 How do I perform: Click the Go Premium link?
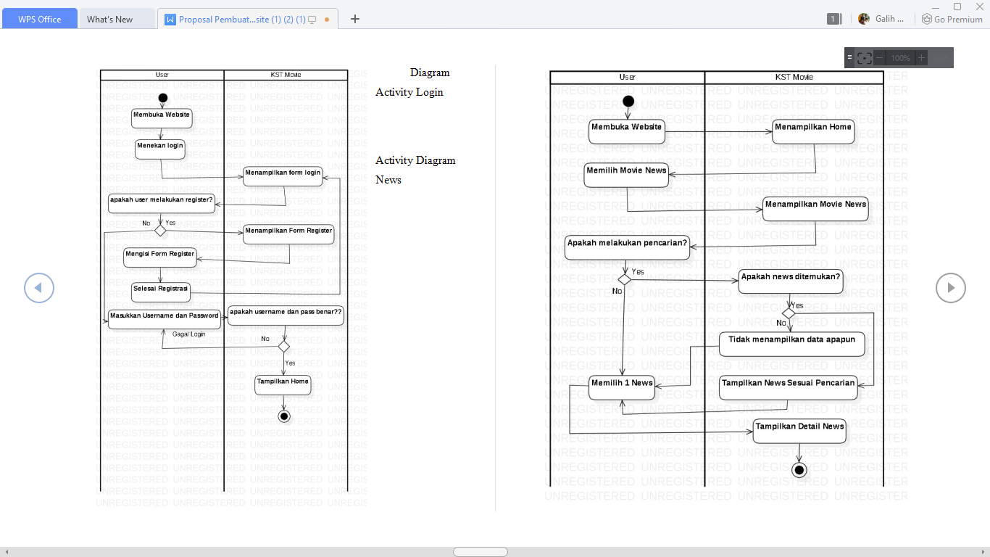[x=952, y=19]
